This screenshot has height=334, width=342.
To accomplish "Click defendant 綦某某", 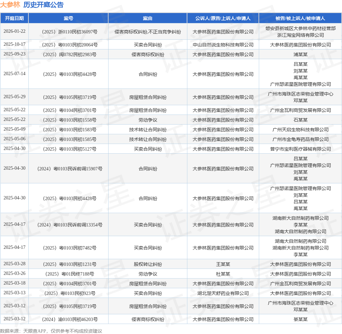I will point(300,319).
